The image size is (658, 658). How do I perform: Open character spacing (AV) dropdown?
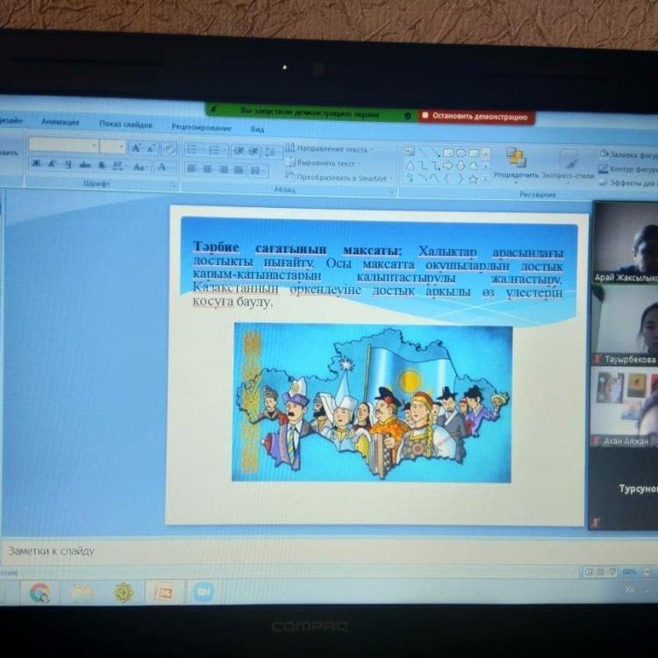click(x=118, y=166)
